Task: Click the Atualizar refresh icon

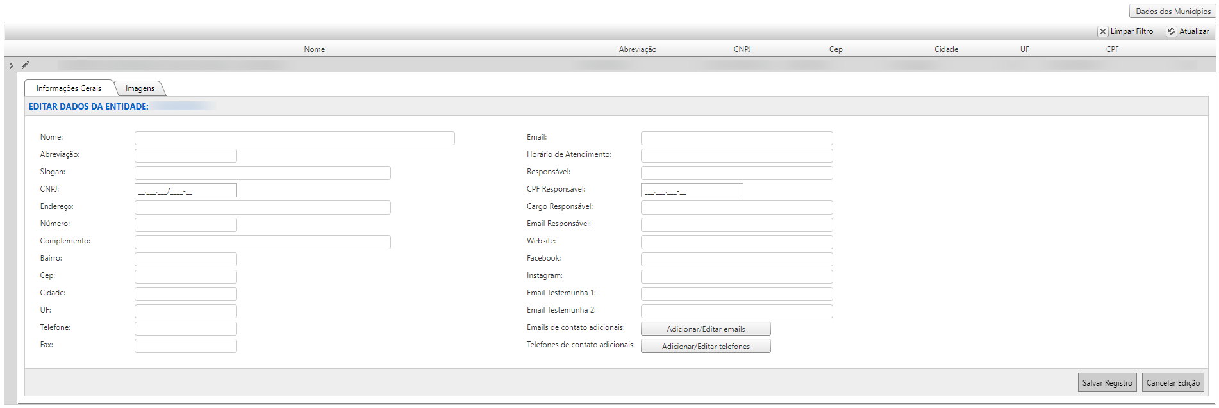Action: tap(1172, 31)
